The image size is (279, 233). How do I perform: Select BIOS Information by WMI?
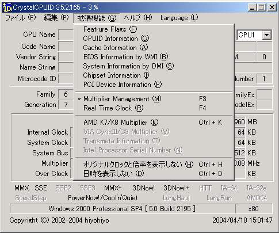[154, 57]
